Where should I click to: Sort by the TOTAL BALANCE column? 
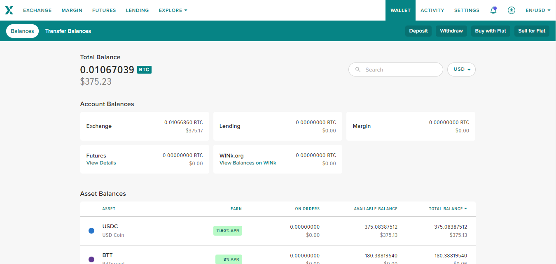[448, 209]
